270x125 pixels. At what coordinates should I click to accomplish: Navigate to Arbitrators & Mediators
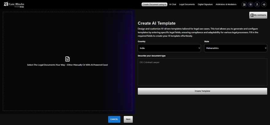point(227,5)
